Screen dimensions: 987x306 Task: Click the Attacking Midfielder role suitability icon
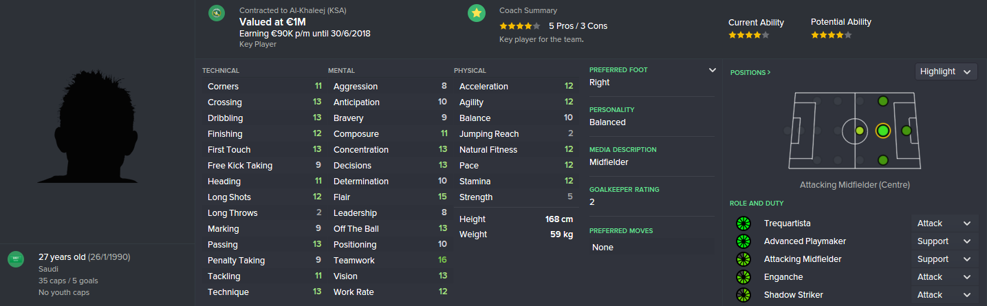743,259
